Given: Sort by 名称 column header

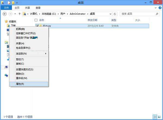Looking at the screenshot, I should [x=42, y=20].
